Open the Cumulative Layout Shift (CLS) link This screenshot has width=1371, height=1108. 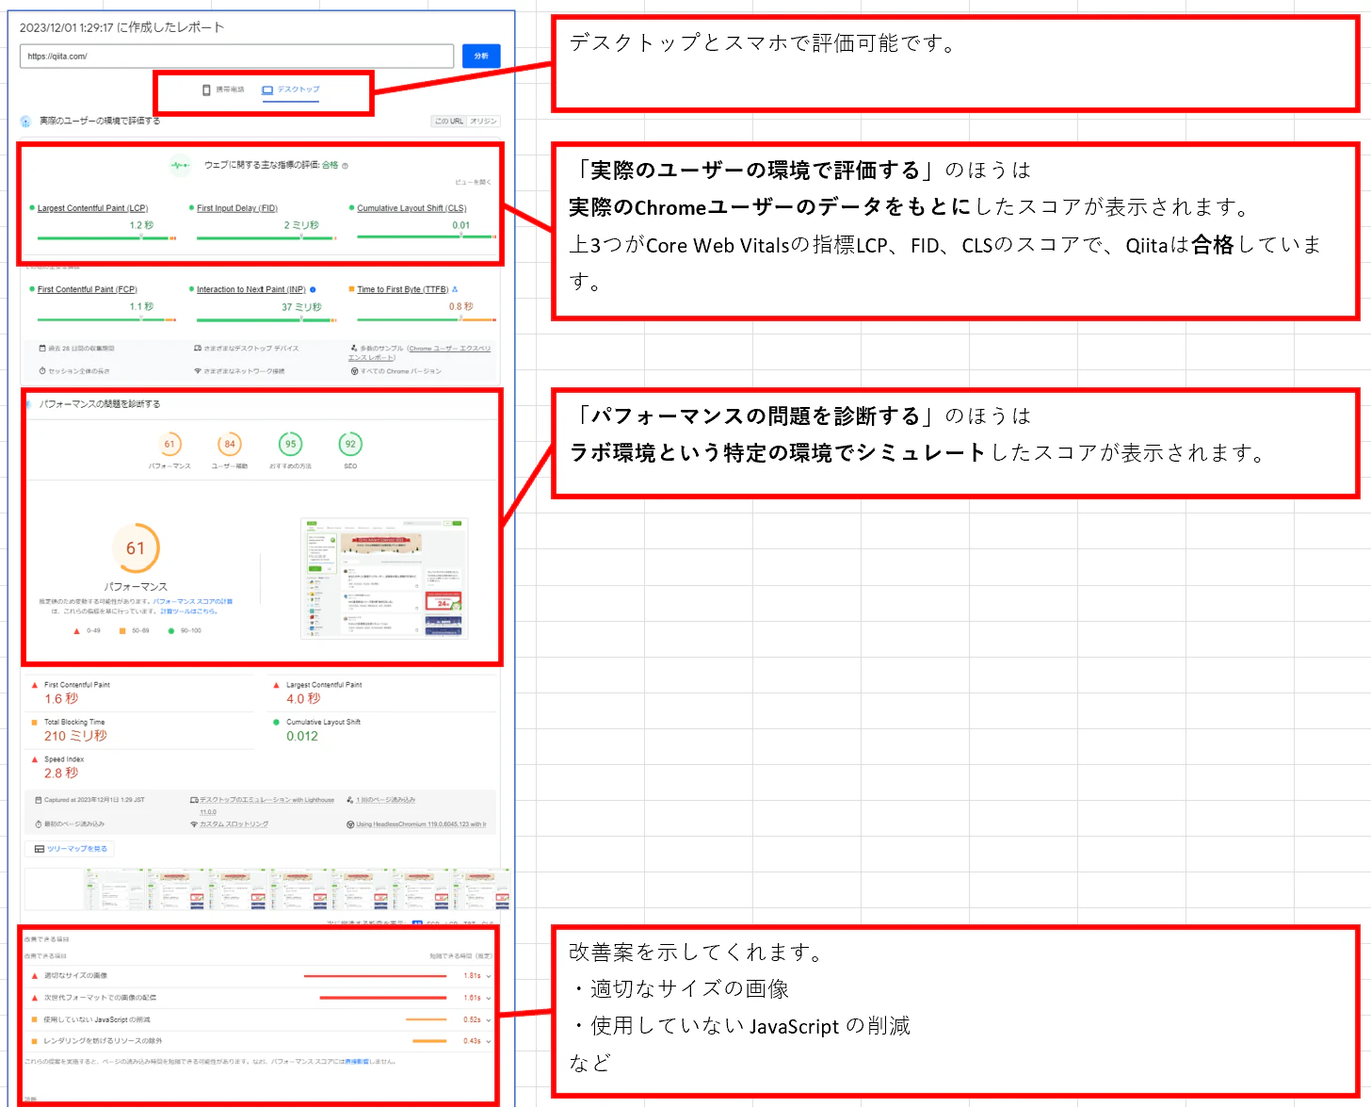411,208
